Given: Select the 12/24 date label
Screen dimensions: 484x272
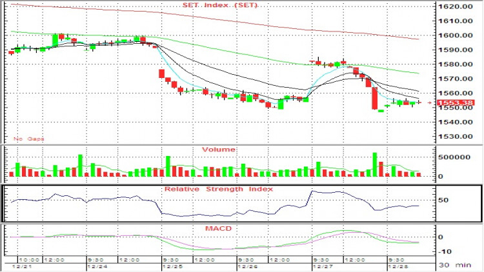Looking at the screenshot, I should tap(97, 266).
